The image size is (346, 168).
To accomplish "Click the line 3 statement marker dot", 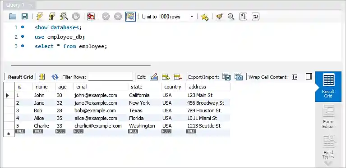I will [22, 46].
